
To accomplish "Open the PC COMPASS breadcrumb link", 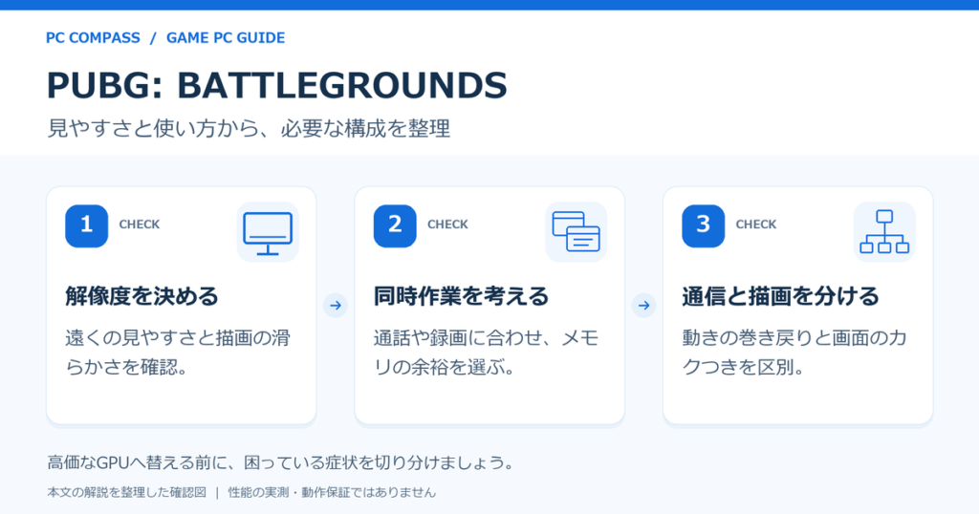I will coord(93,38).
